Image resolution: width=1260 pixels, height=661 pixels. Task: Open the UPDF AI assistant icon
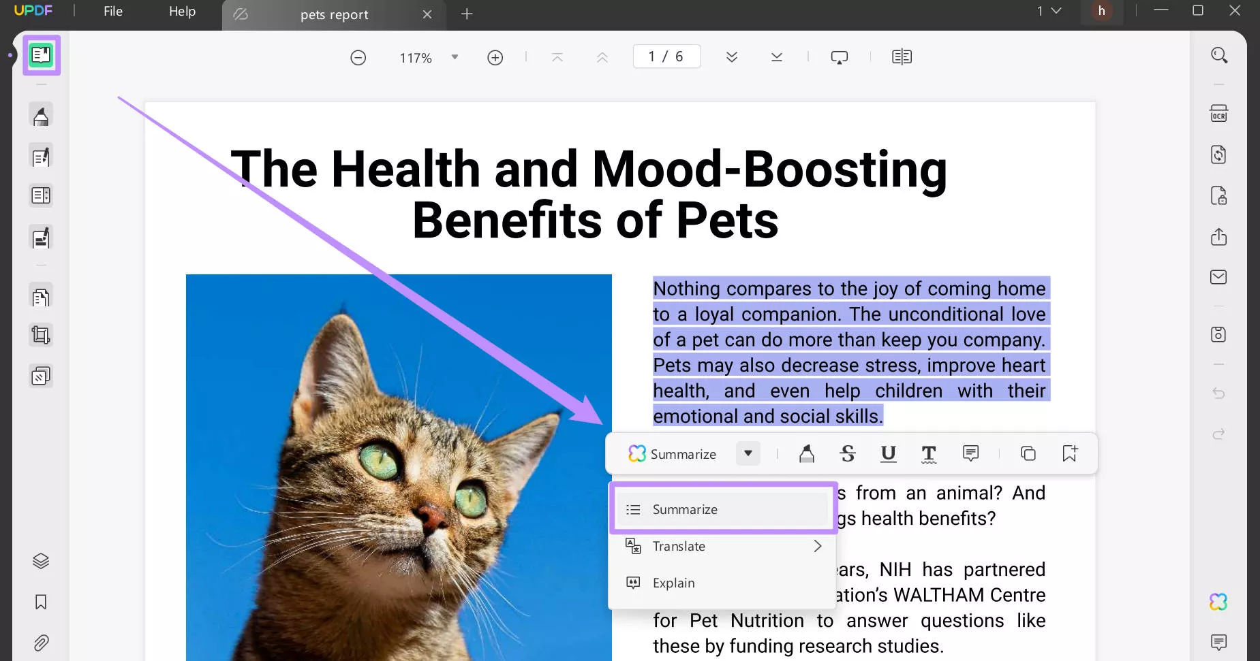point(1218,602)
